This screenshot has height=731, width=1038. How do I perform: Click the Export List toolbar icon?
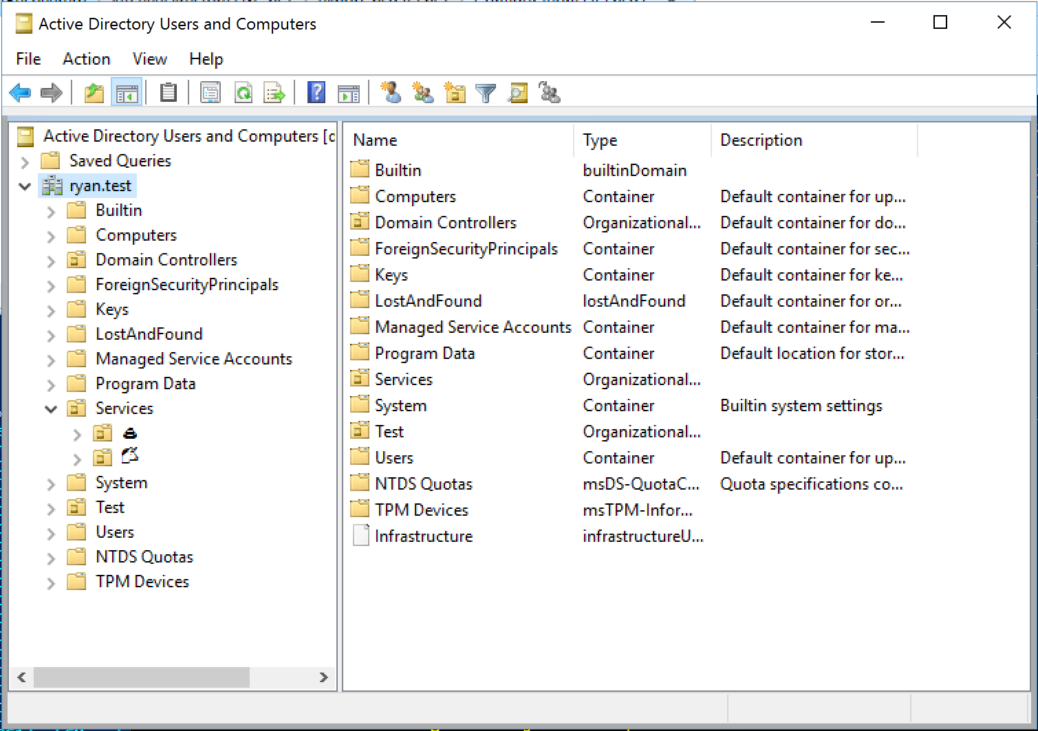(x=275, y=92)
